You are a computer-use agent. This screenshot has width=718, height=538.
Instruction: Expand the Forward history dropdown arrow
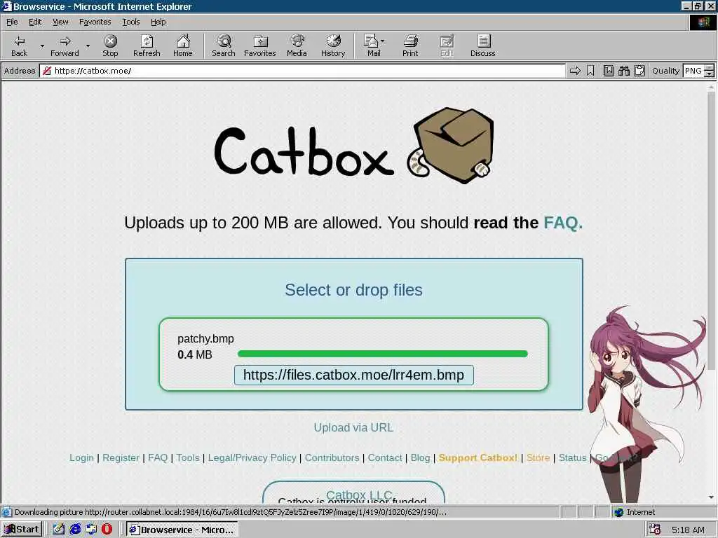88,46
